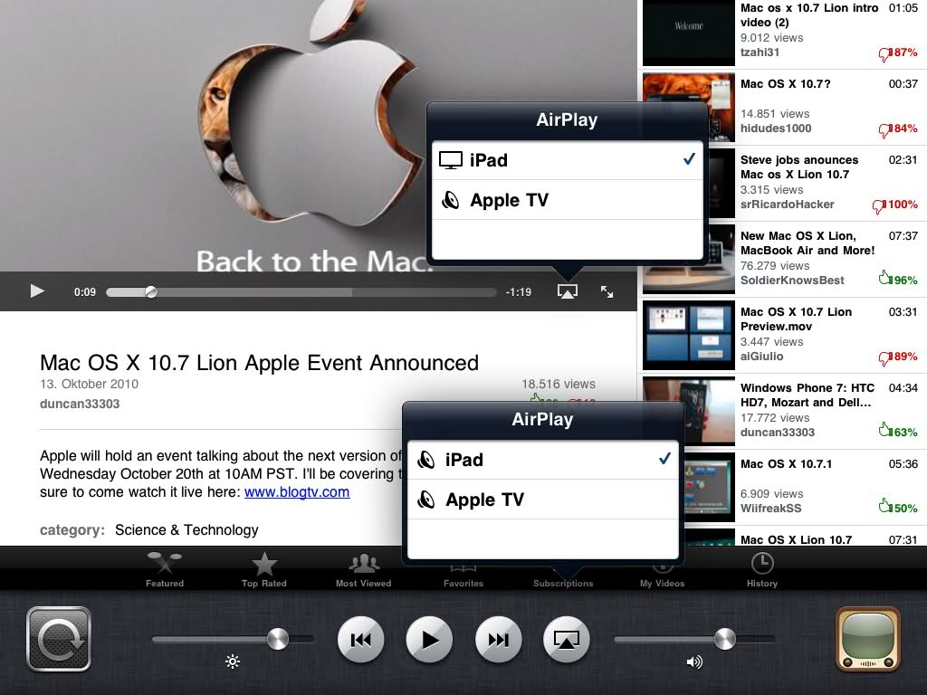Viewport: 927px width, 695px height.
Task: Tap the 100% rating on srRicardoHacker video
Action: click(895, 205)
